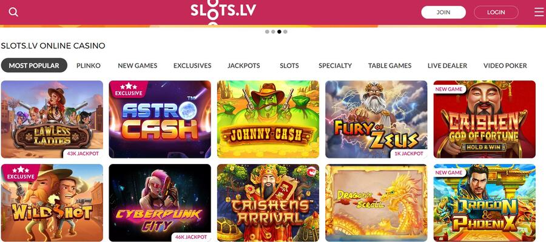The image size is (546, 242).
Task: Launch the Astro Cash exclusive game
Action: click(x=160, y=119)
